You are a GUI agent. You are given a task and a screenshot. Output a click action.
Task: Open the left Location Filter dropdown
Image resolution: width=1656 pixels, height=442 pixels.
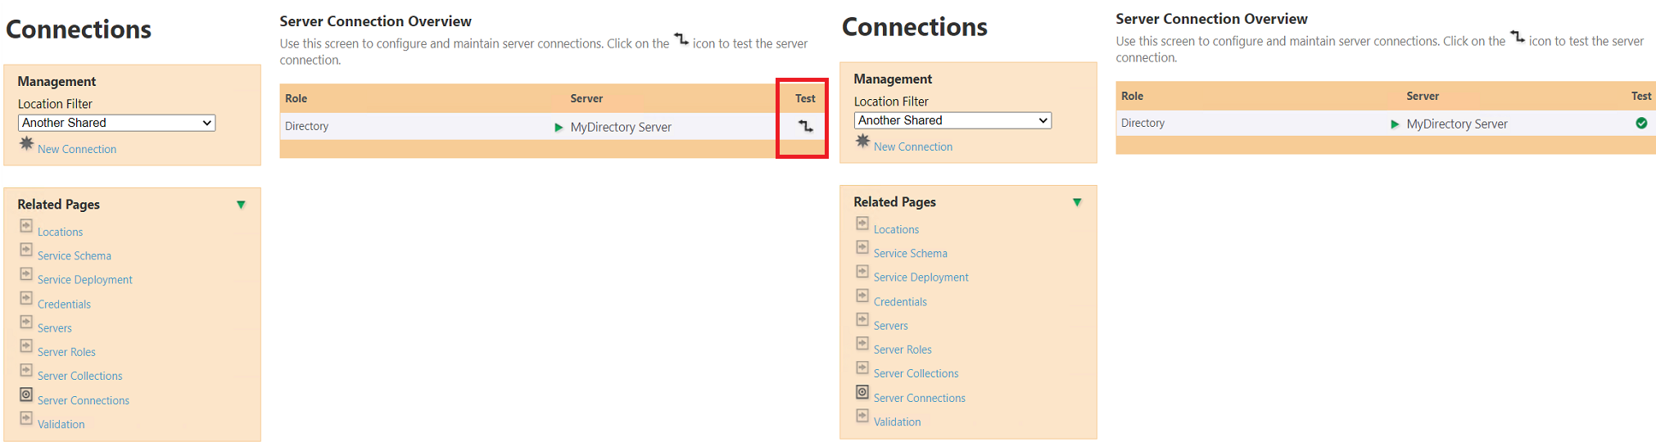[116, 123]
